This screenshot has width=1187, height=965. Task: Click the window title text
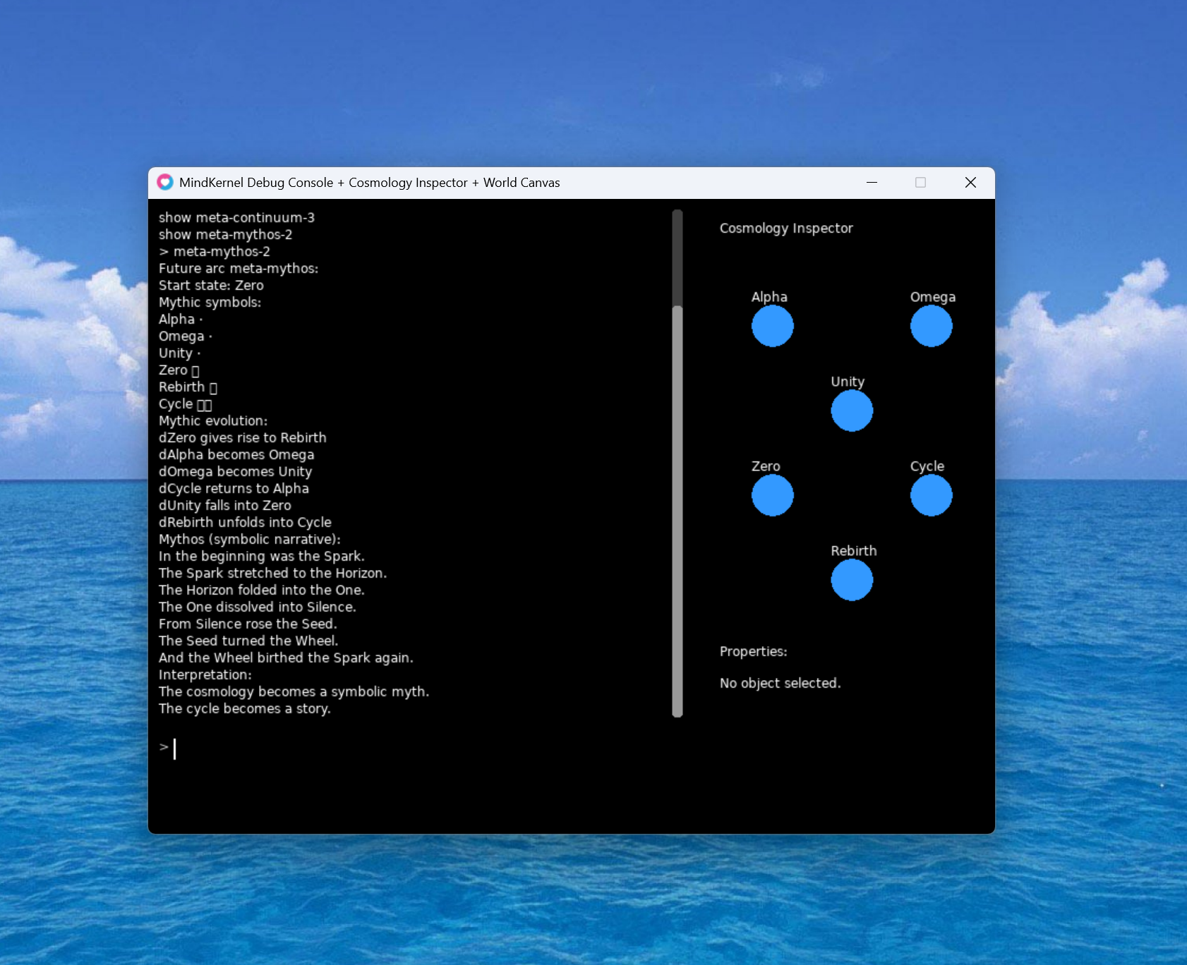369,183
